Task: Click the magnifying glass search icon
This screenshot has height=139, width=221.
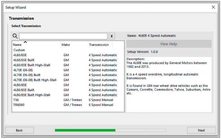Action: (x=15, y=36)
